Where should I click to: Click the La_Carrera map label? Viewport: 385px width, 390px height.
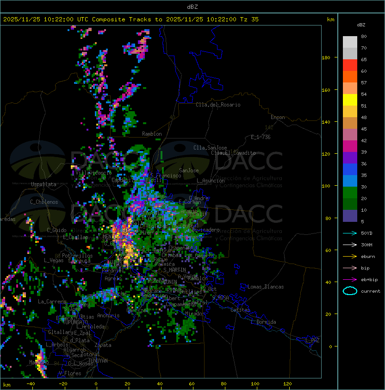point(52,302)
